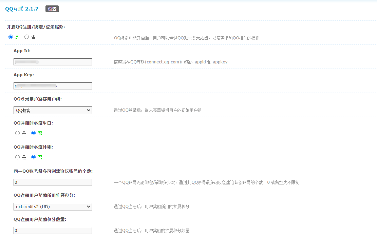This screenshot has height=236, width=377.
Task: Click the QQ注册用户奖励积分数量 input field
Action: [x=53, y=230]
